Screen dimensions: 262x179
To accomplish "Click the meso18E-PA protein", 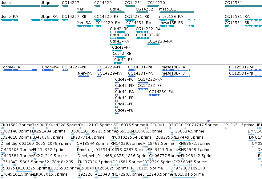I will pos(176,70).
